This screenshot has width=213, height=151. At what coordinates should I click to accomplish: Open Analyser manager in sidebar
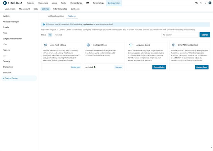pos(11,22)
